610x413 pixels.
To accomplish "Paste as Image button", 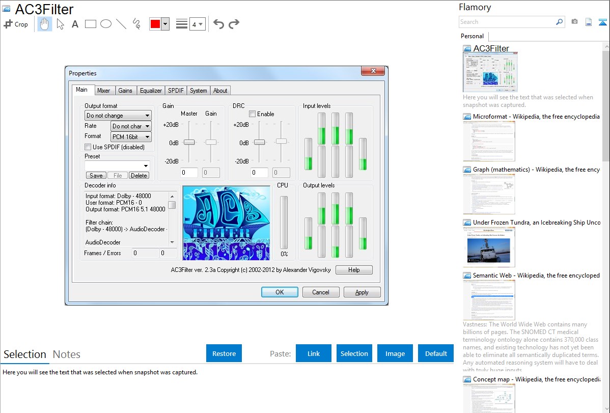I will (x=395, y=353).
